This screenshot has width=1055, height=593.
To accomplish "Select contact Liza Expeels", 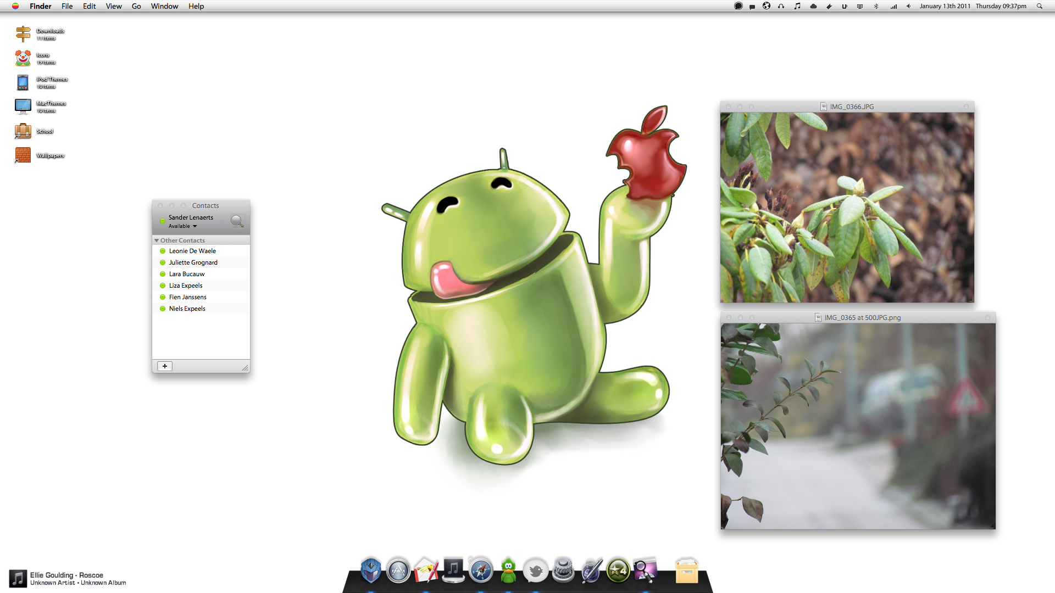I will (201, 286).
